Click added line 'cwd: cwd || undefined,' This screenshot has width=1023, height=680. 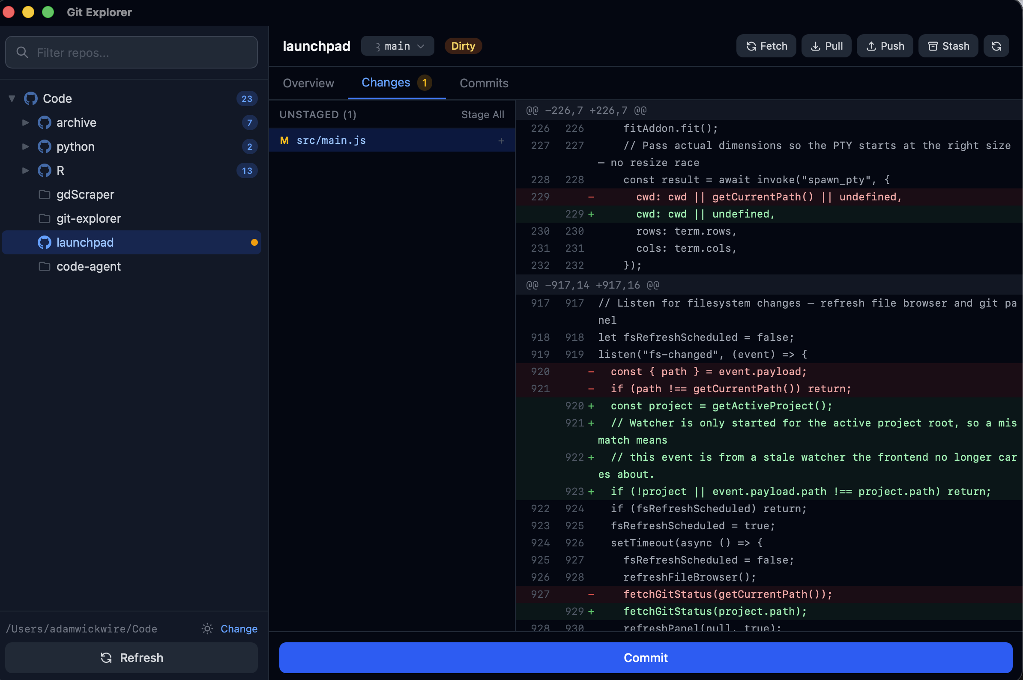769,214
